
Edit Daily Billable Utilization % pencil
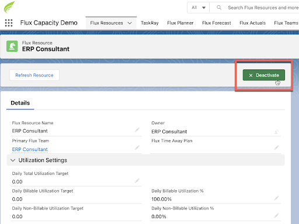[276, 198]
